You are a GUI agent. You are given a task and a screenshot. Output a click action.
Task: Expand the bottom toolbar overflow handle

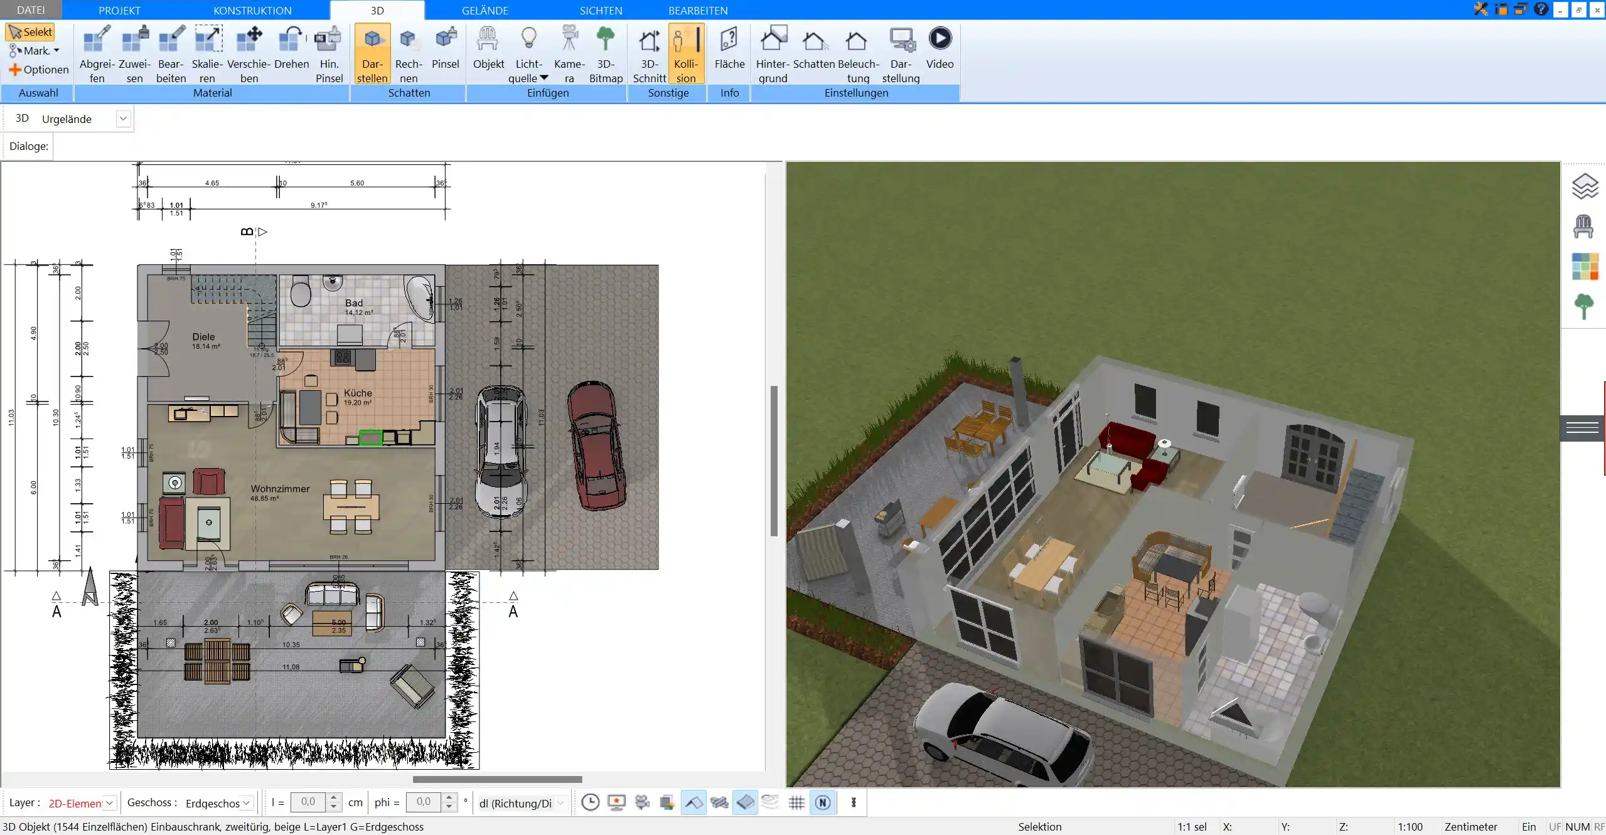point(854,802)
